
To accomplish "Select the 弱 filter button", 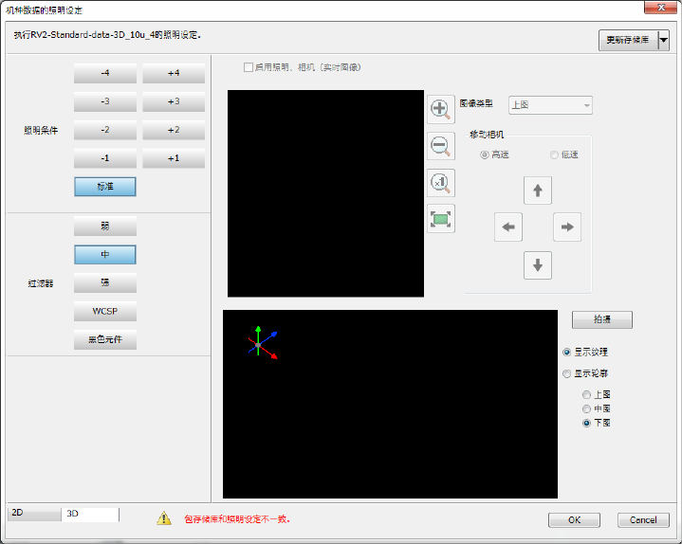I will [x=105, y=226].
